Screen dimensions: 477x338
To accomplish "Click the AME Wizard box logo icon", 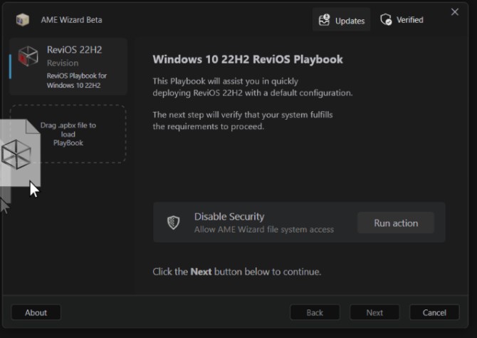I will 23,20.
